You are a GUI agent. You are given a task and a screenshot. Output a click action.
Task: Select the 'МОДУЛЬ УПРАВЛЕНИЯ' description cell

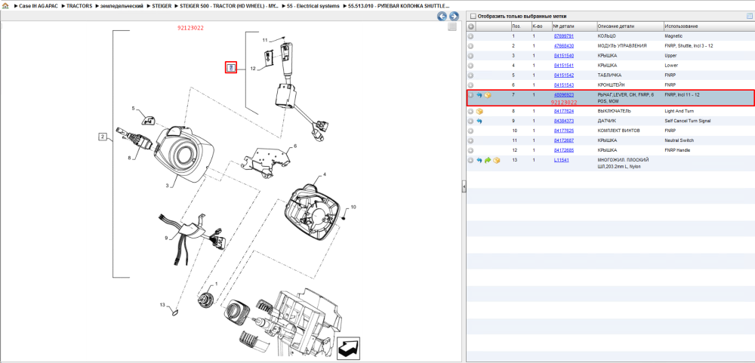pyautogui.click(x=621, y=46)
